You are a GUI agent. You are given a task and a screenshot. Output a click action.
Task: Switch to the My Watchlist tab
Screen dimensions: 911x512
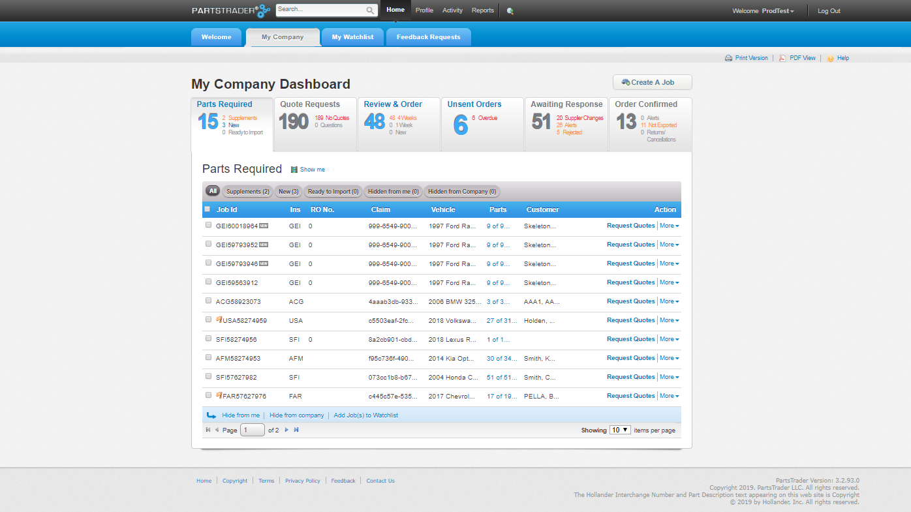click(352, 37)
